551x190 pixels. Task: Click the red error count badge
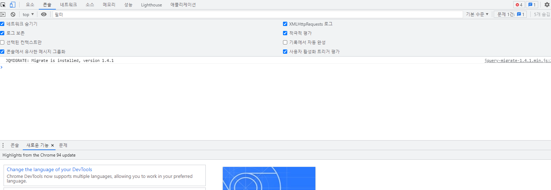pyautogui.click(x=519, y=5)
